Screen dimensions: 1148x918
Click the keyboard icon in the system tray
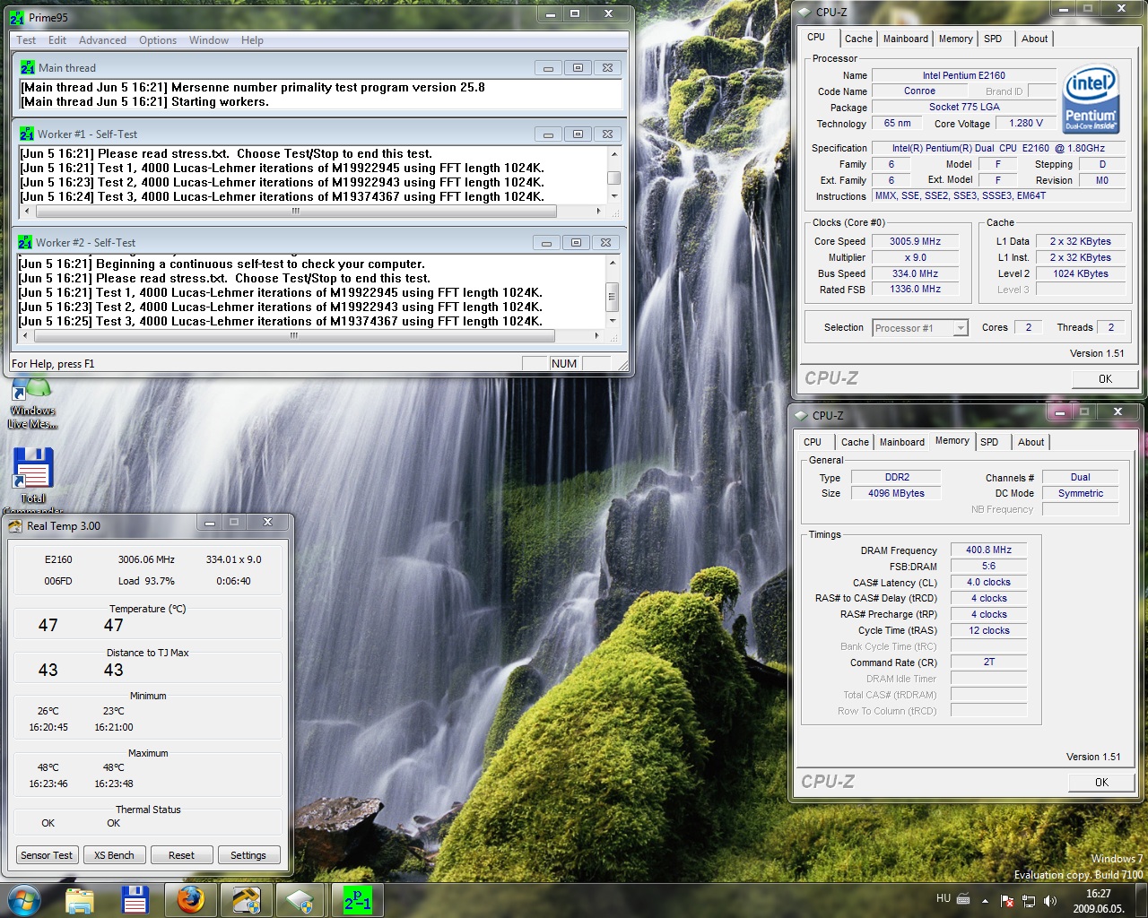(x=963, y=899)
